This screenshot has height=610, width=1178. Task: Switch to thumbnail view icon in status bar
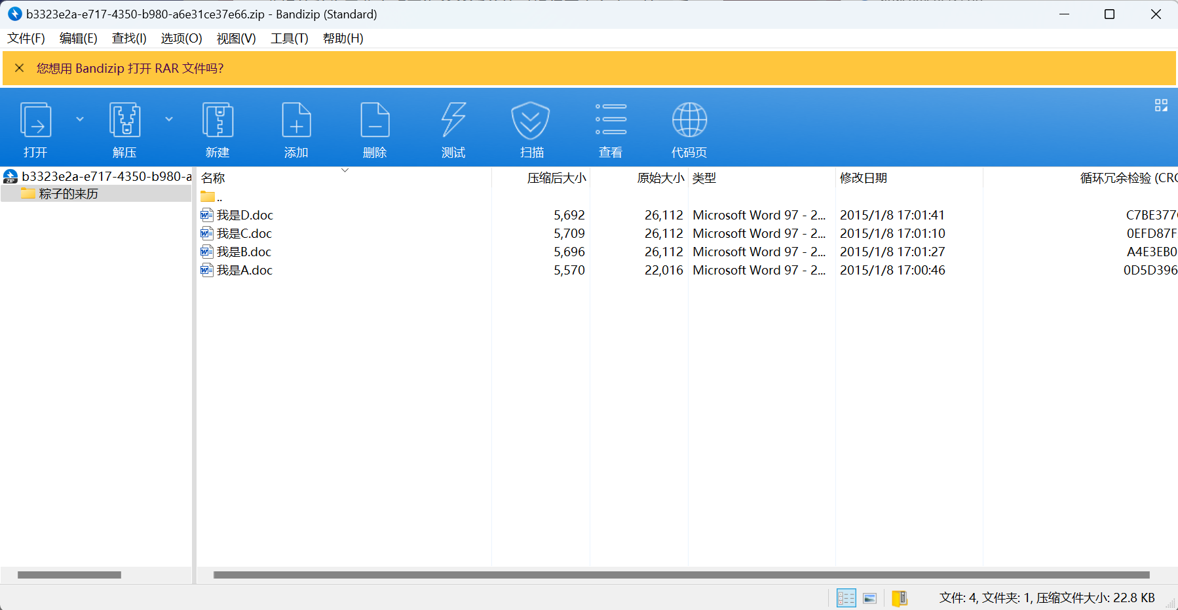[x=870, y=598]
